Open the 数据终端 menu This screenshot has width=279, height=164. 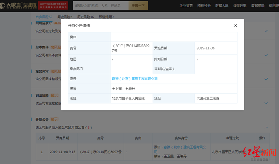click(258, 6)
